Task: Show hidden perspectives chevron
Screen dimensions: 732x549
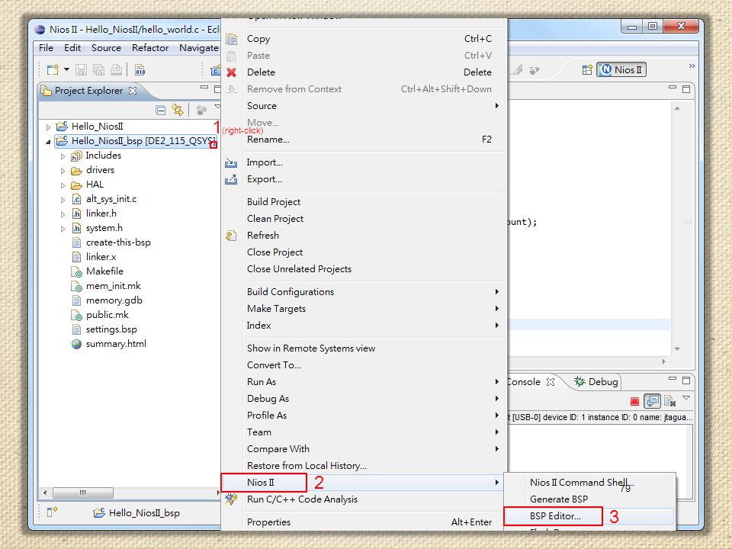Action: [x=692, y=66]
